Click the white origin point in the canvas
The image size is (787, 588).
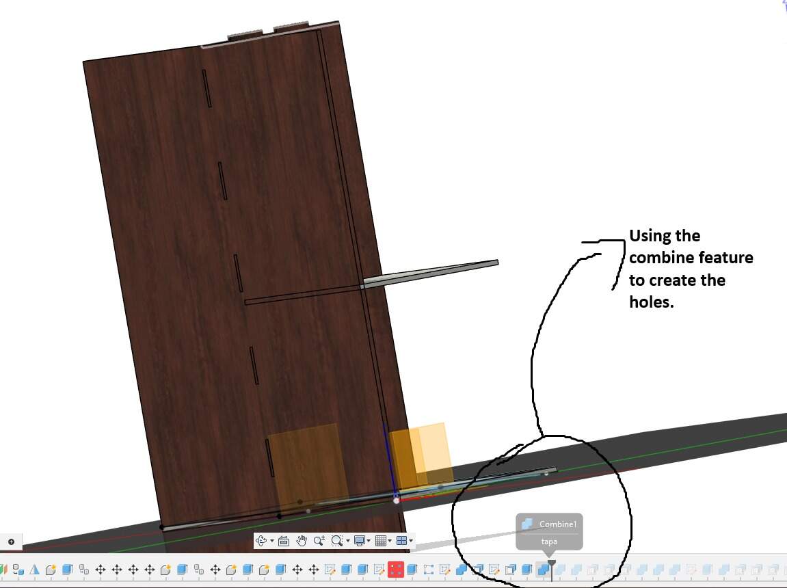click(396, 500)
